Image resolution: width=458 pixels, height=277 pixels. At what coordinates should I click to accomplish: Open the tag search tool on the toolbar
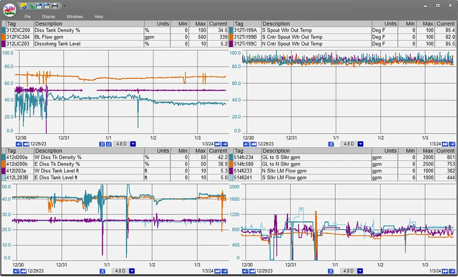pyautogui.click(x=22, y=6)
